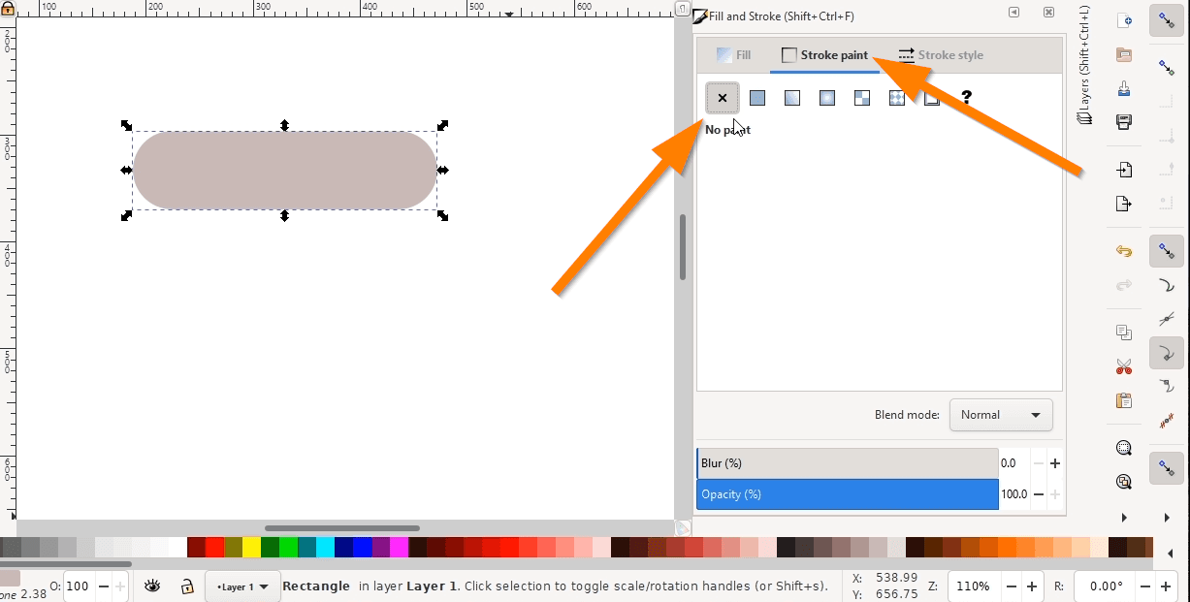Increase the Blur value with plus button

pyautogui.click(x=1055, y=463)
